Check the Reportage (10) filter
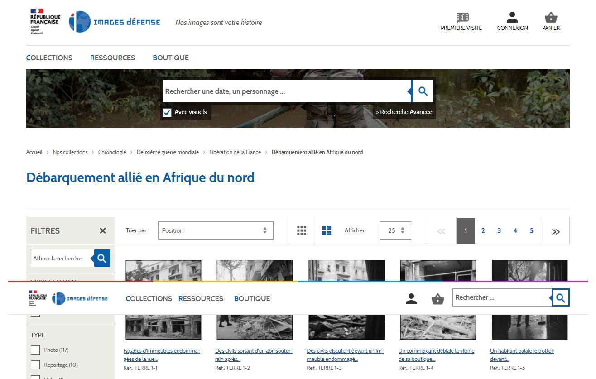Screen dimensions: 596x379 [x=35, y=365]
